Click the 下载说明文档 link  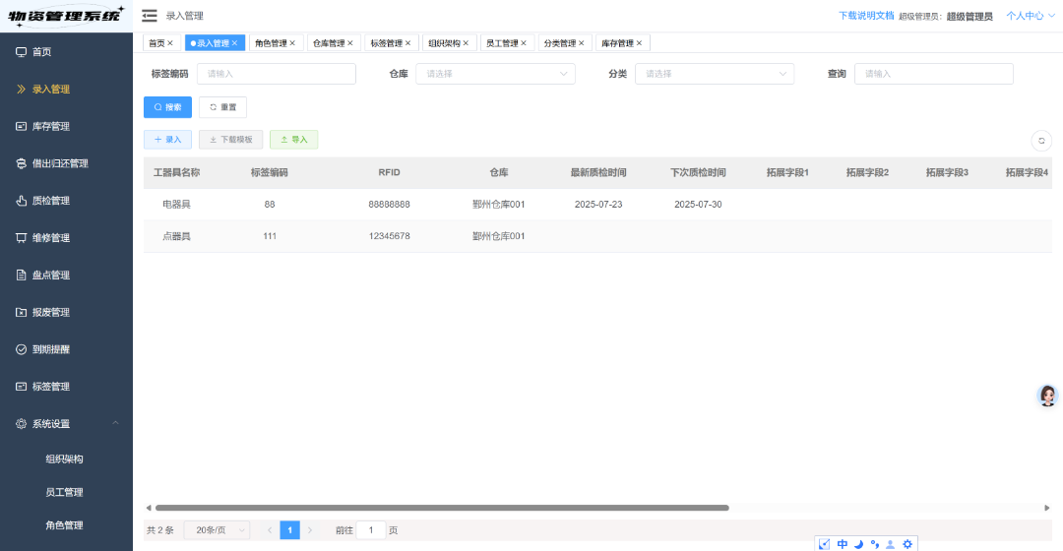866,16
